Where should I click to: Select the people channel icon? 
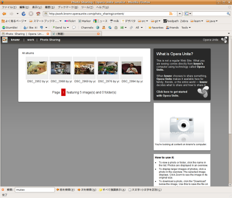click(104, 28)
